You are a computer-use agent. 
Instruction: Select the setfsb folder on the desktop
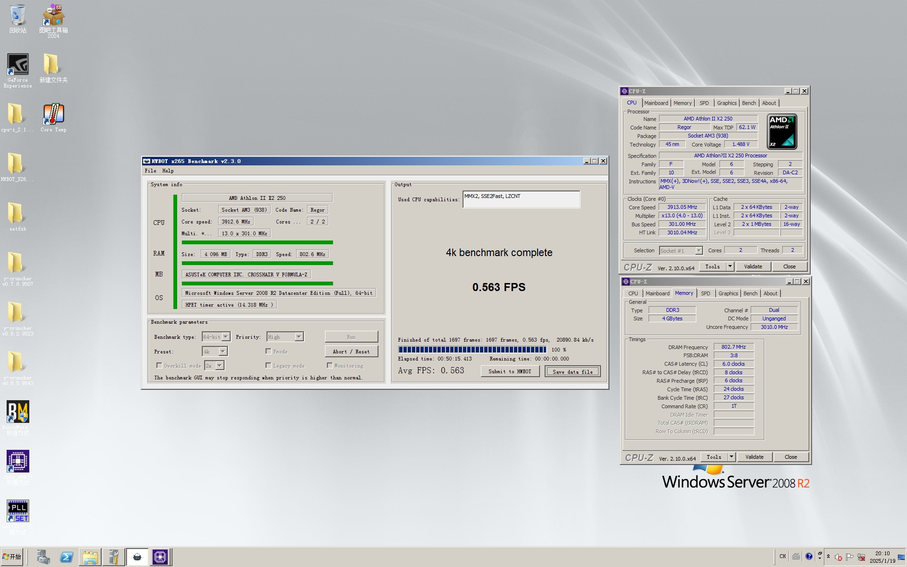[x=17, y=217]
